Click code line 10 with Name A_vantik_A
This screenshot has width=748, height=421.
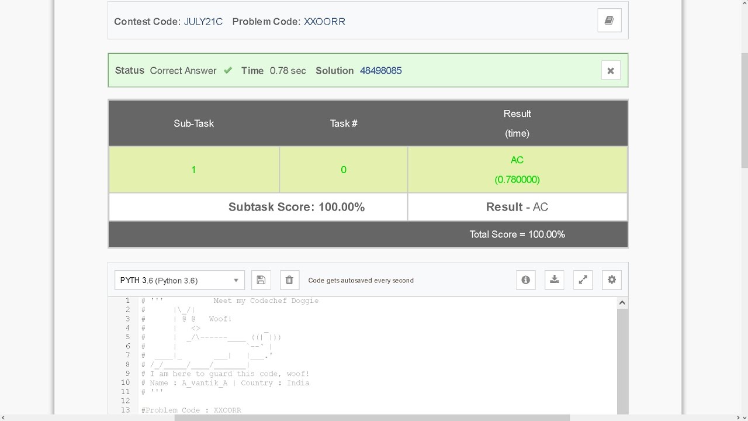226,383
